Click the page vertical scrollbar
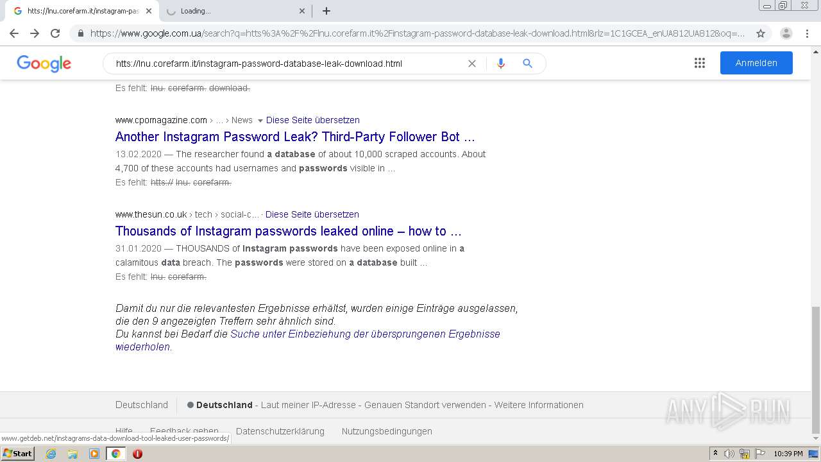 [816, 369]
